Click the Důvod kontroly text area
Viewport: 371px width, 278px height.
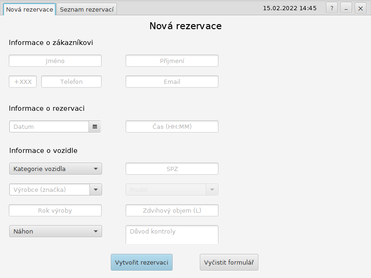[172, 234]
